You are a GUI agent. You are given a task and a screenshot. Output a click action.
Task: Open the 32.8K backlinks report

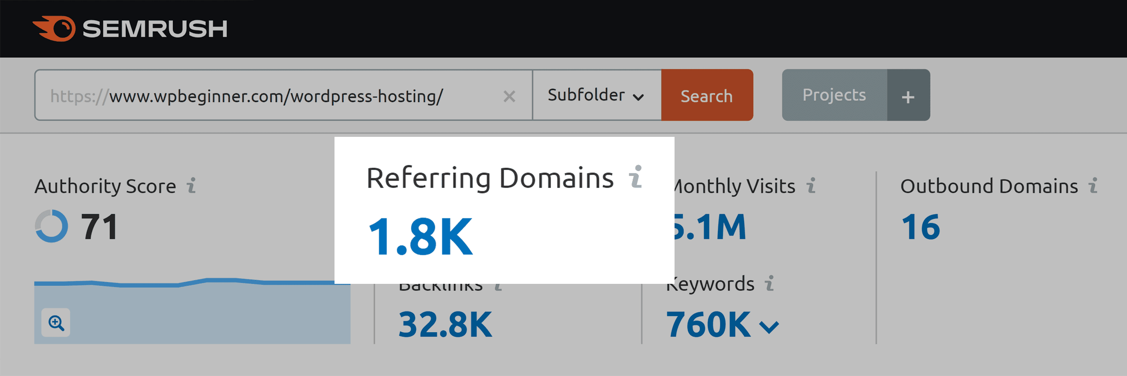coord(445,324)
